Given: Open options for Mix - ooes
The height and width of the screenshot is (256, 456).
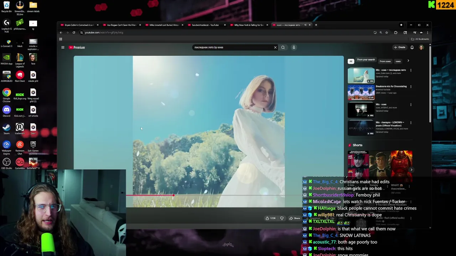Looking at the screenshot, I should (411, 105).
